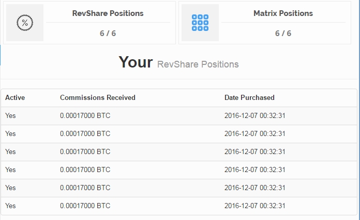Click the RevShare percent badge icon
The height and width of the screenshot is (220, 360).
(24, 23)
